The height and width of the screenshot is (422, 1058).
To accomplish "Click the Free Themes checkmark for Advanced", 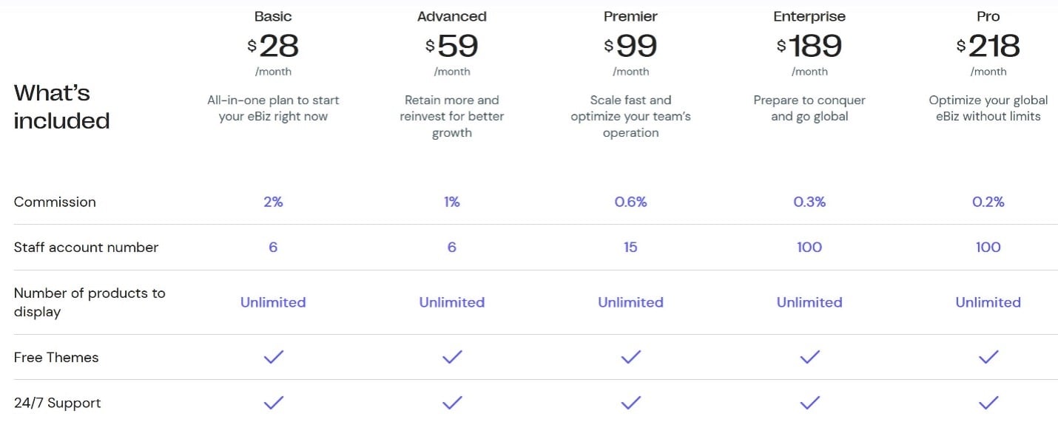I will point(452,357).
